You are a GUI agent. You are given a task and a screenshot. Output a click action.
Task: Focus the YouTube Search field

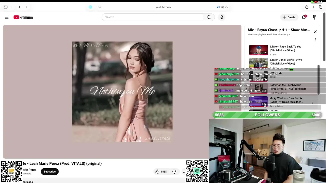click(x=152, y=17)
